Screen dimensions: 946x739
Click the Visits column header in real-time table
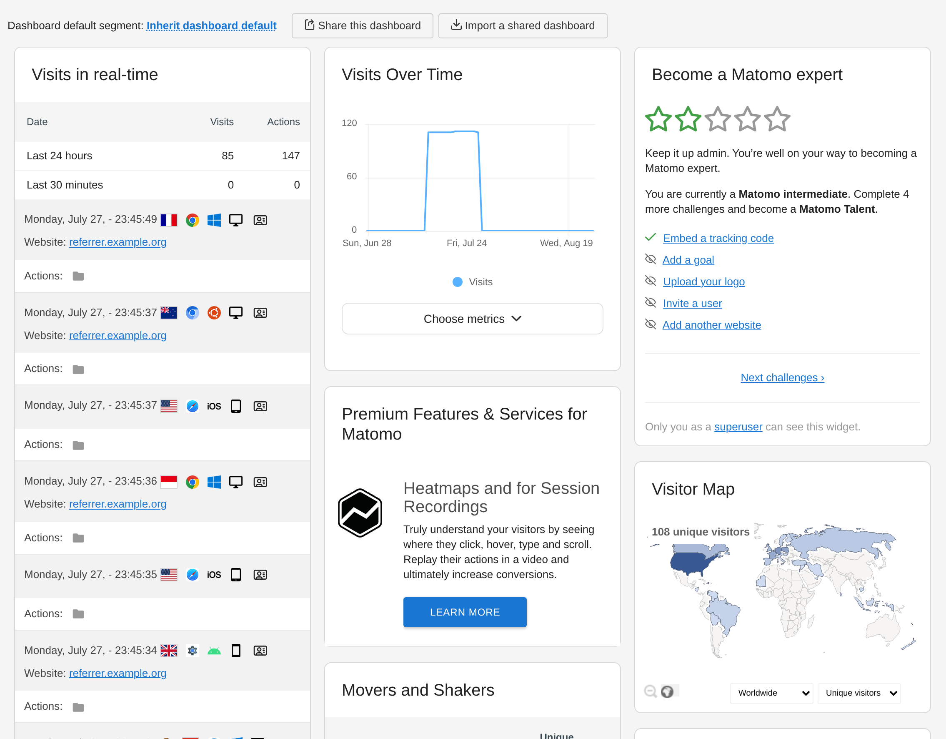click(222, 122)
